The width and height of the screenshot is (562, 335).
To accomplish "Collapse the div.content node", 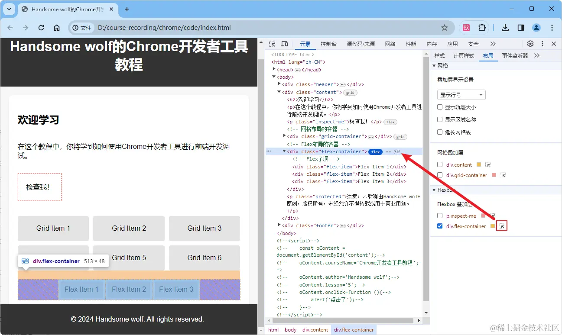I will coord(279,92).
